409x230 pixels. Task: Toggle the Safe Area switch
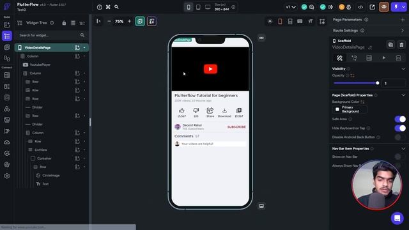pos(400,119)
